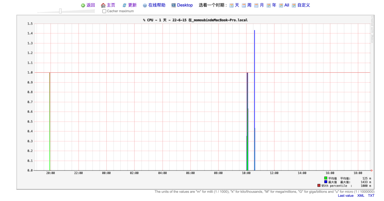The height and width of the screenshot is (201, 384).
Task: Refresh using the 更新 link
Action: pos(133,5)
